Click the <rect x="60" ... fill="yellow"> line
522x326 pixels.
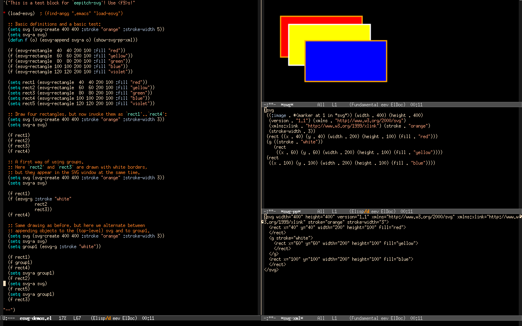[x=346, y=243]
